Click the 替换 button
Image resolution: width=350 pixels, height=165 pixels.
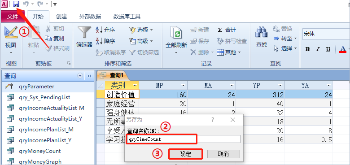tap(283, 29)
